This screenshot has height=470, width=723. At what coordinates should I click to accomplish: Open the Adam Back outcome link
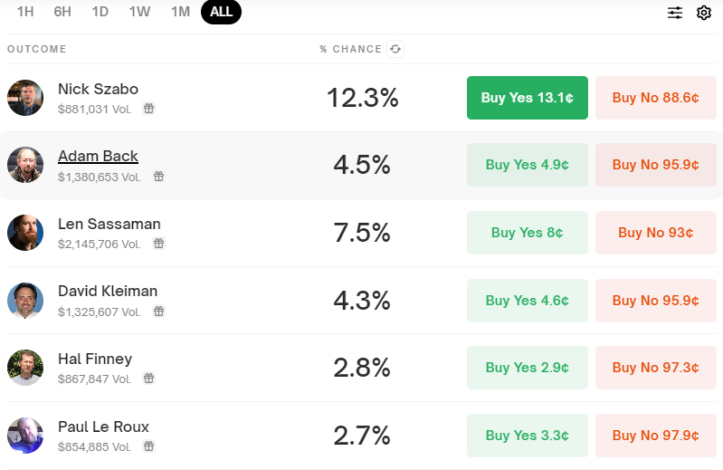(x=99, y=157)
